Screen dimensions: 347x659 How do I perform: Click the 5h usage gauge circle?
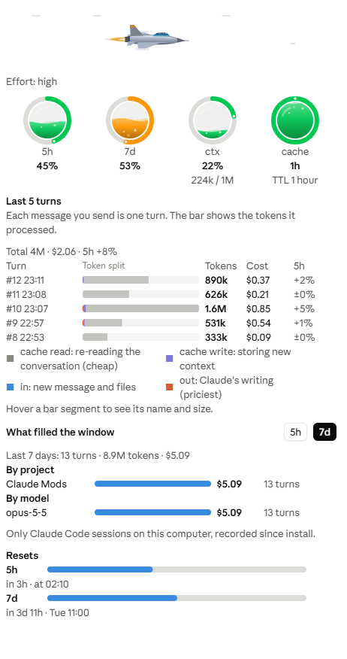point(47,120)
